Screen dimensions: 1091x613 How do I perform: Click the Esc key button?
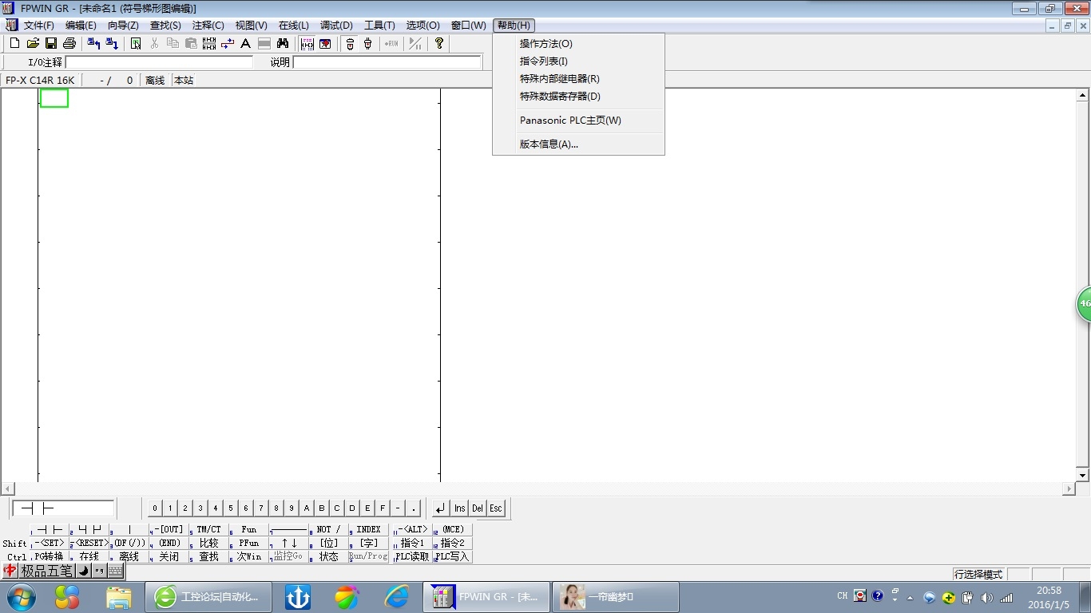(x=496, y=508)
